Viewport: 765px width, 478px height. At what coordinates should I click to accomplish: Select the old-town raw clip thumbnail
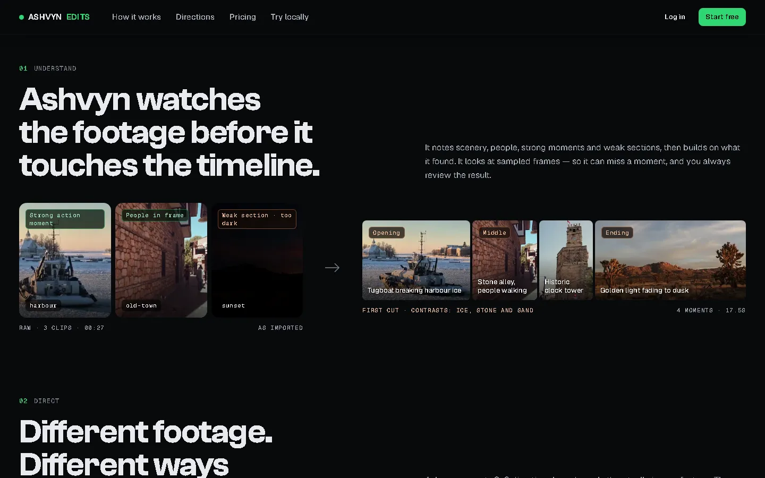tap(161, 260)
